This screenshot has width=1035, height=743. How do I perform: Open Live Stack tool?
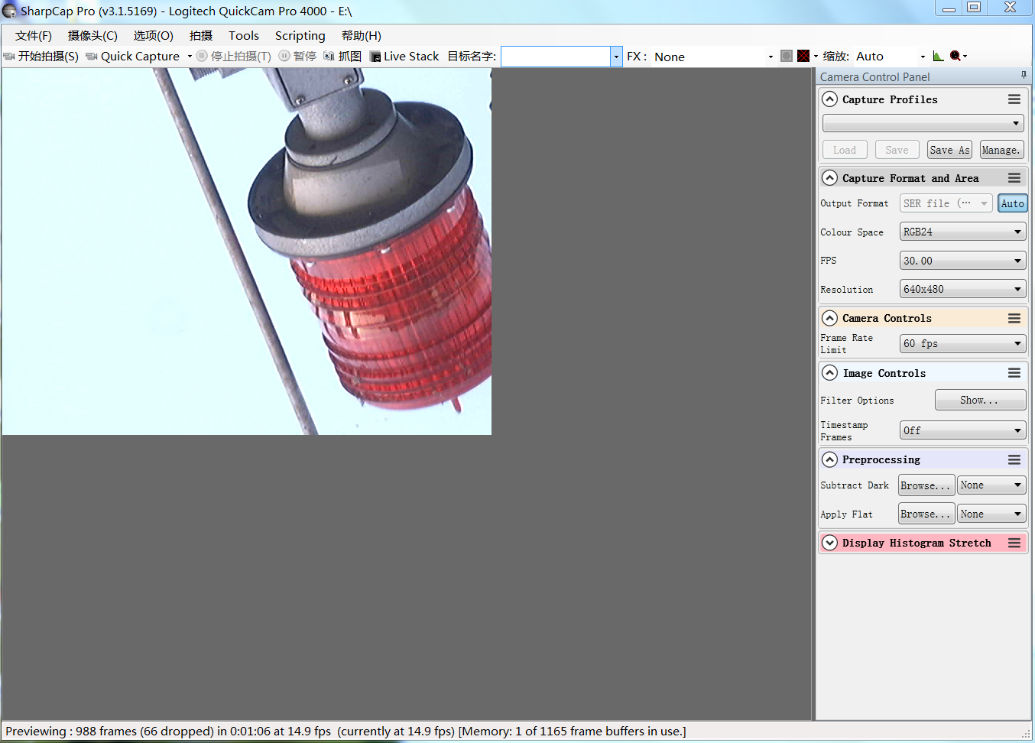[x=404, y=57]
